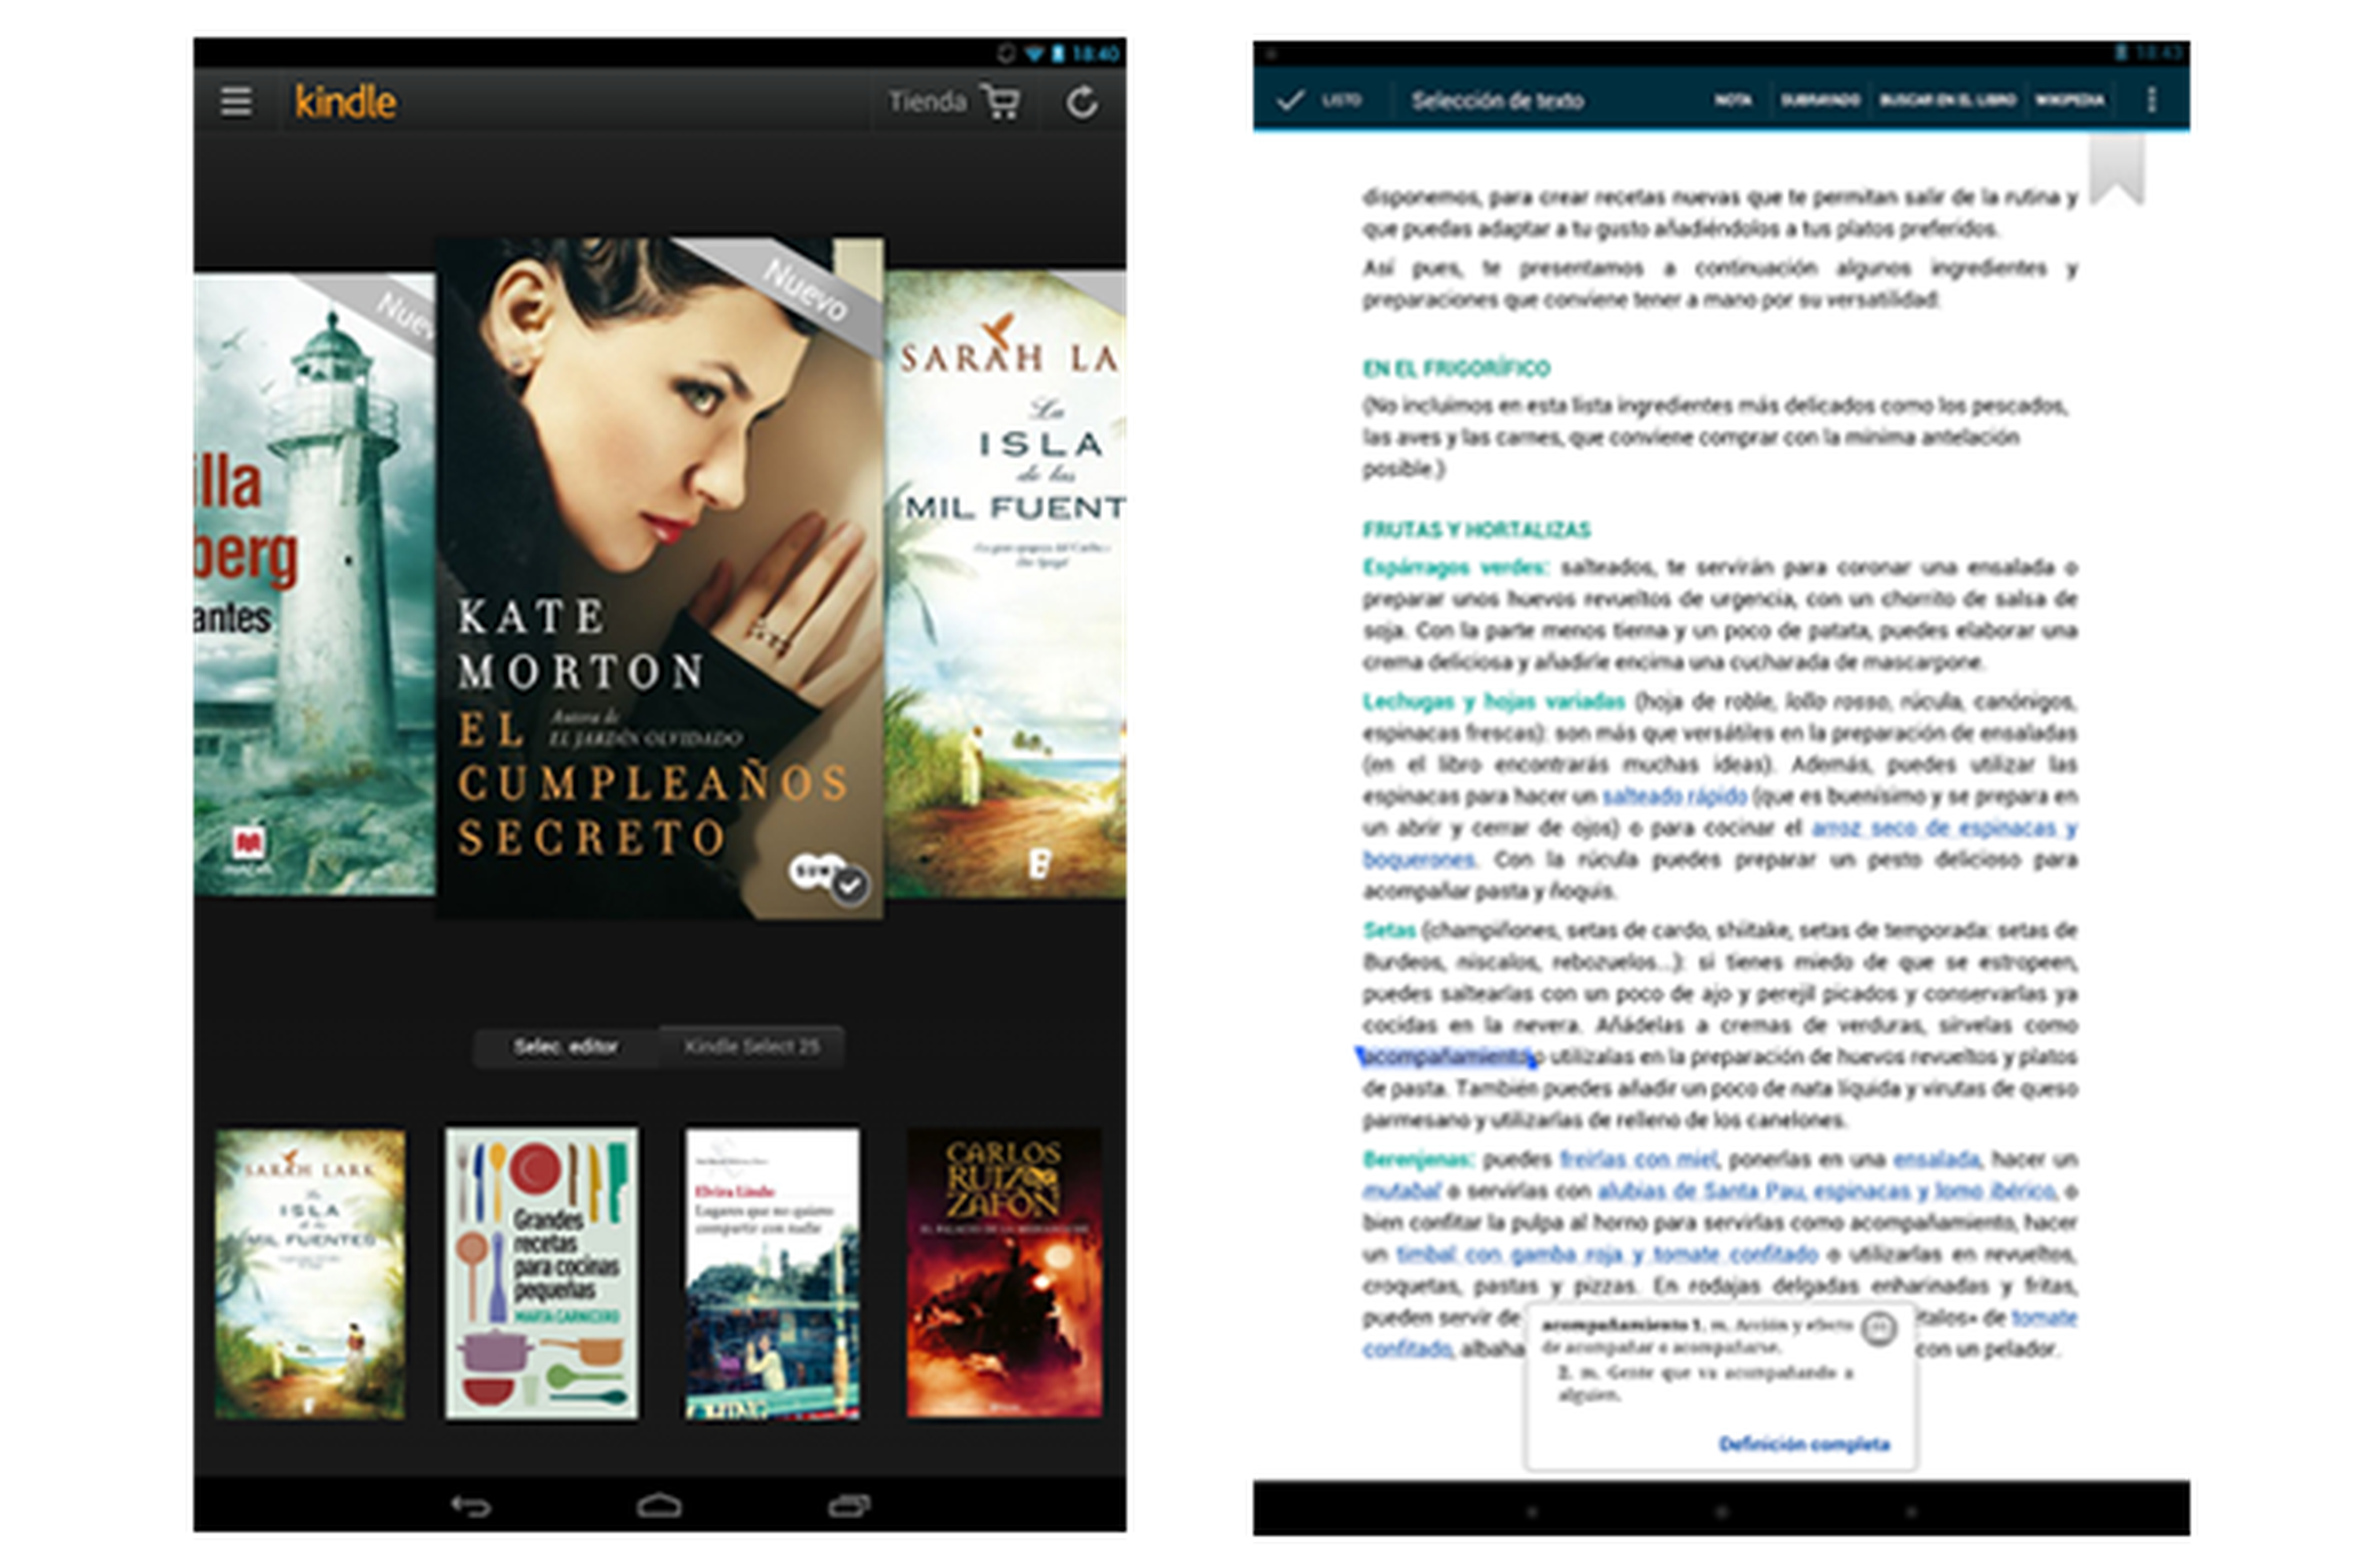Select Carlos Ruiz Zafón book thumbnail
Image resolution: width=2380 pixels, height=1562 pixels.
1004,1273
